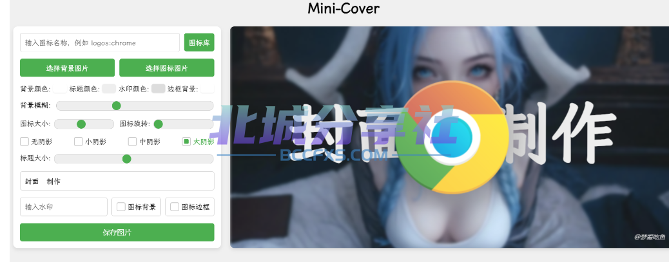Open the 图标库 icon library
The height and width of the screenshot is (262, 669).
[x=199, y=42]
